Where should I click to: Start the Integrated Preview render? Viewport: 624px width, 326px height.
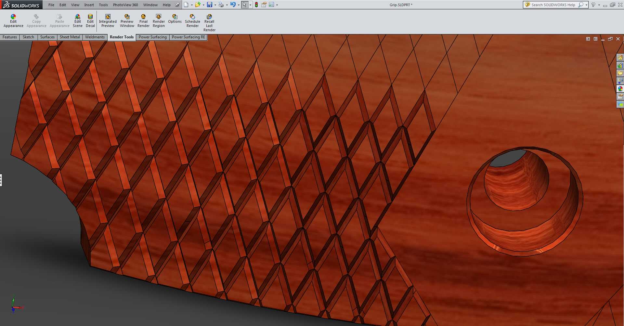[x=108, y=21]
